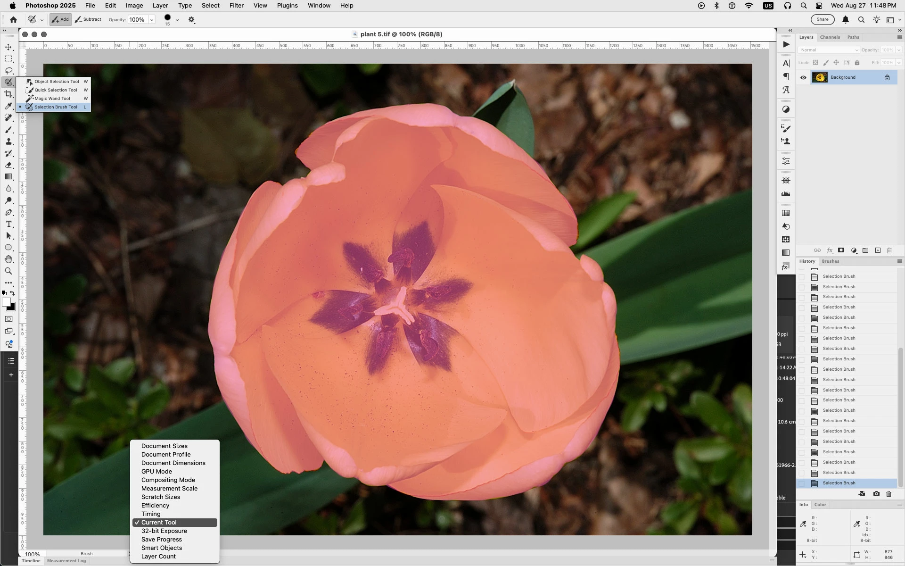
Task: Open the Normal blend mode dropdown
Action: pos(829,50)
